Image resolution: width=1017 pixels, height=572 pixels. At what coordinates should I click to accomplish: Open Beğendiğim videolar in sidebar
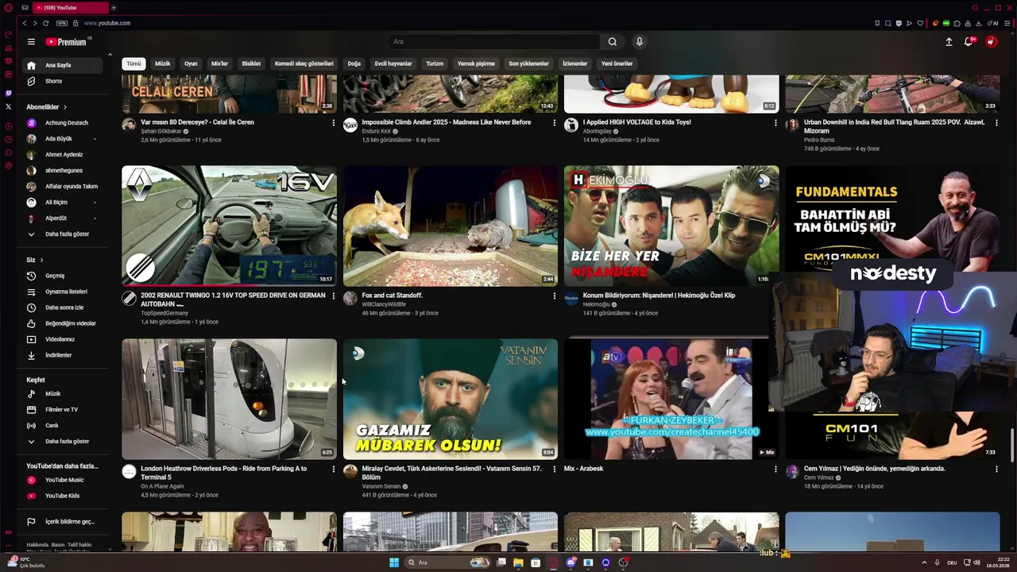click(62, 323)
